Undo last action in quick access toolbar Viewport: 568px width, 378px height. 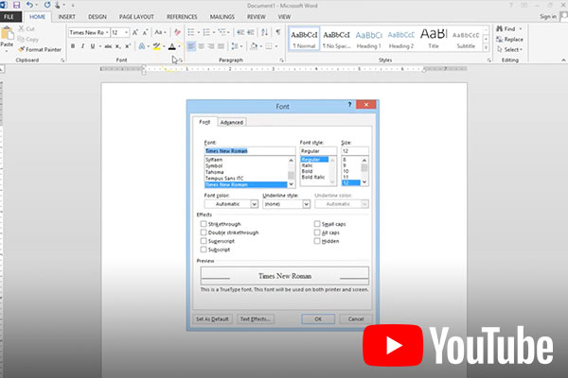coord(29,5)
